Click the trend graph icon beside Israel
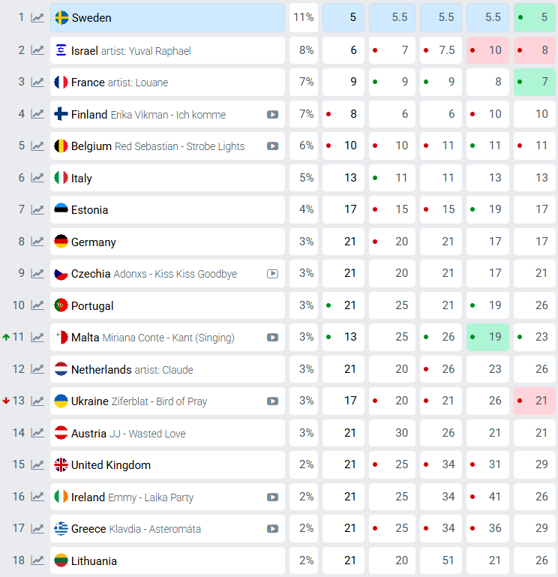The image size is (558, 577). pyautogui.click(x=37, y=50)
